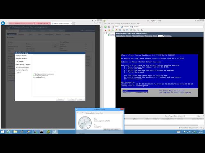Open the command prompt taskbar icon
This screenshot has height=153, width=205.
[42, 132]
